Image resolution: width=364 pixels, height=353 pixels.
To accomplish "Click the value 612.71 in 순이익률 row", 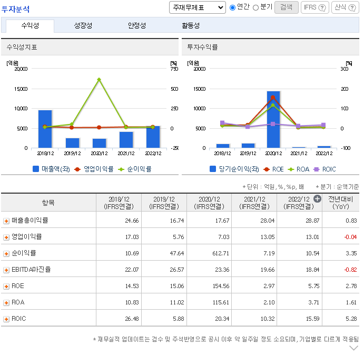I will pos(221,253).
